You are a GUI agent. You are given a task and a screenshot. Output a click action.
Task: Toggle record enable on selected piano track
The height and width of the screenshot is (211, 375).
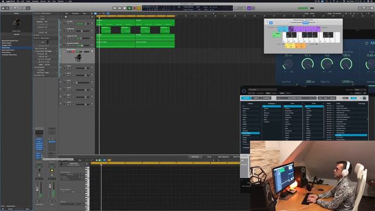tap(73, 52)
